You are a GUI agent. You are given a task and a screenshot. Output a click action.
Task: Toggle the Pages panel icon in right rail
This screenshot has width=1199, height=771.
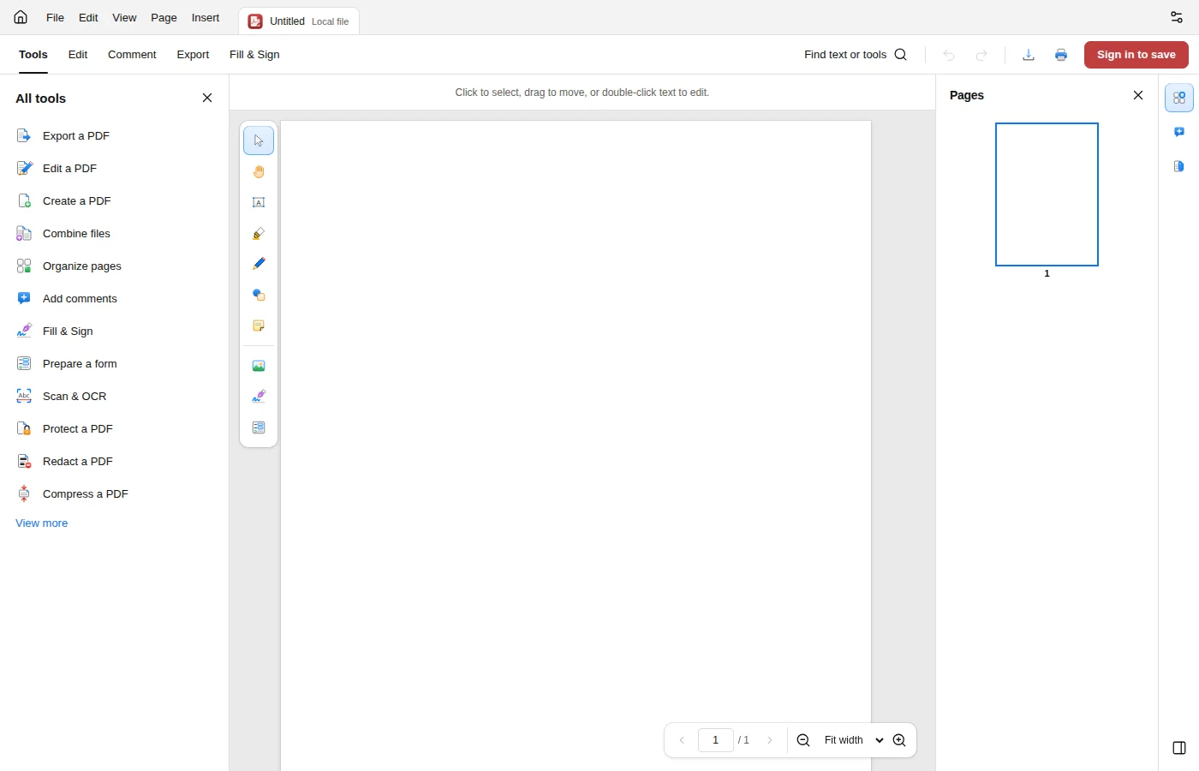coord(1179,98)
